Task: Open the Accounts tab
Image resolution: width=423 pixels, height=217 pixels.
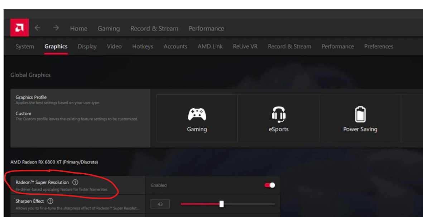Action: tap(176, 47)
